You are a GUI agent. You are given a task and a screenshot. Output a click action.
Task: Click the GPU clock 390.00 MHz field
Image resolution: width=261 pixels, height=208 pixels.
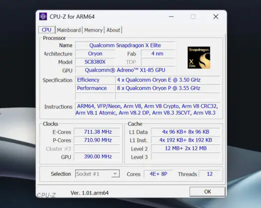[x=97, y=156]
